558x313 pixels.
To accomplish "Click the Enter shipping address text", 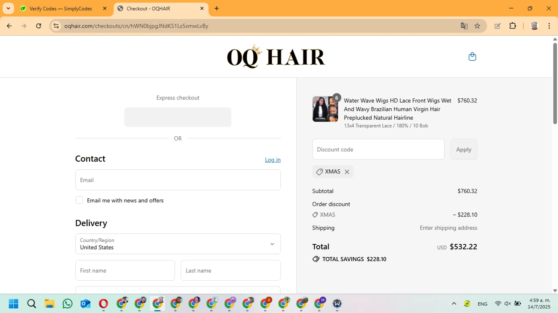I will (x=448, y=228).
